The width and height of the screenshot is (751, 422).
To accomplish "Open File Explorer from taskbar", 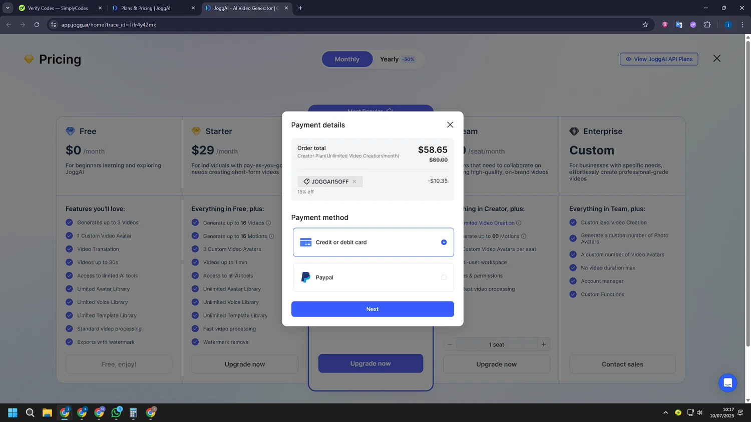I will (47, 412).
